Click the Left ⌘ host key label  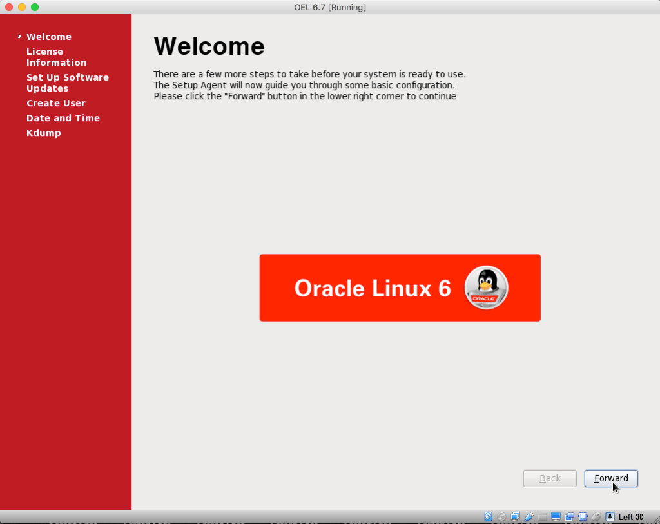[x=630, y=517]
